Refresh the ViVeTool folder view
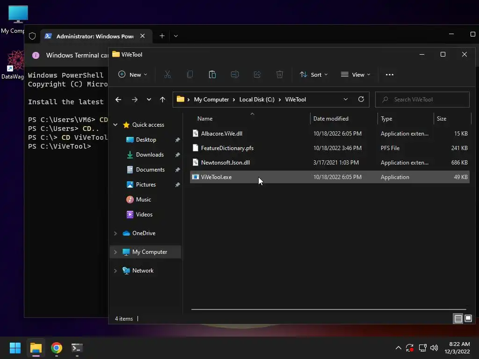This screenshot has height=359, width=479. point(361,99)
